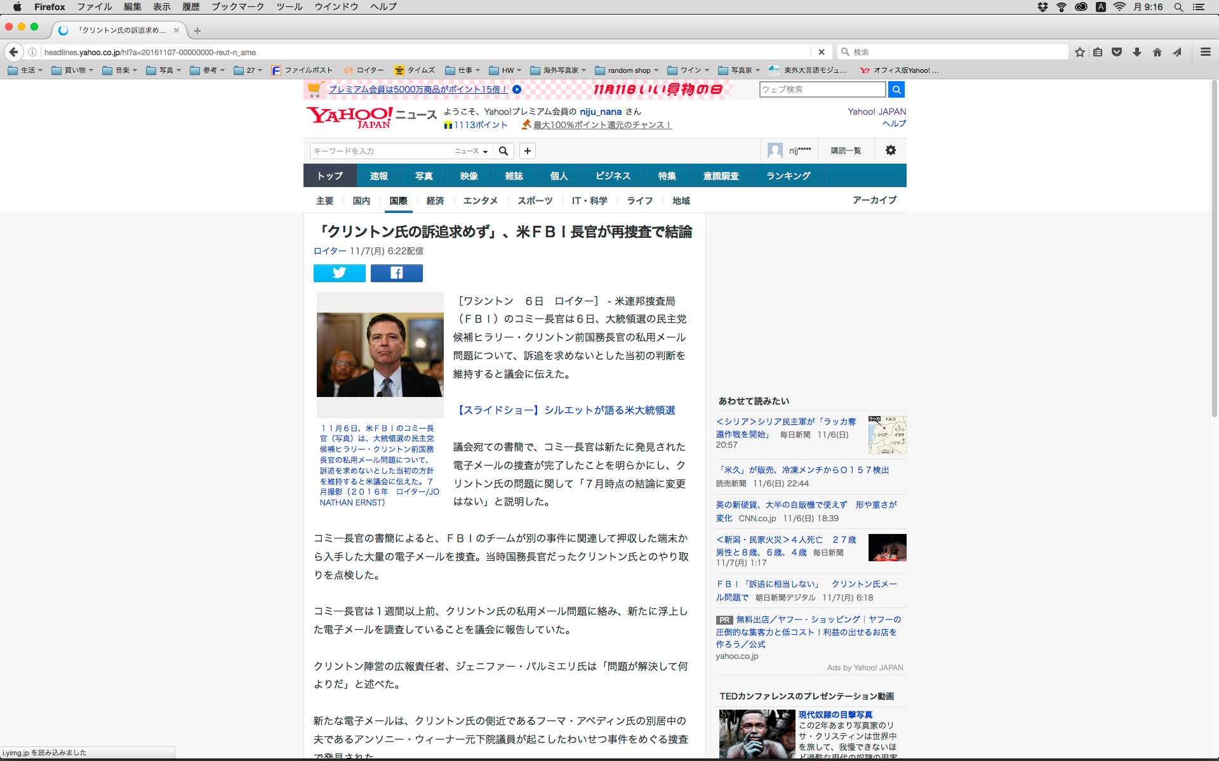Image resolution: width=1219 pixels, height=761 pixels.
Task: Open the ブックマーク menu in menu bar
Action: (237, 6)
